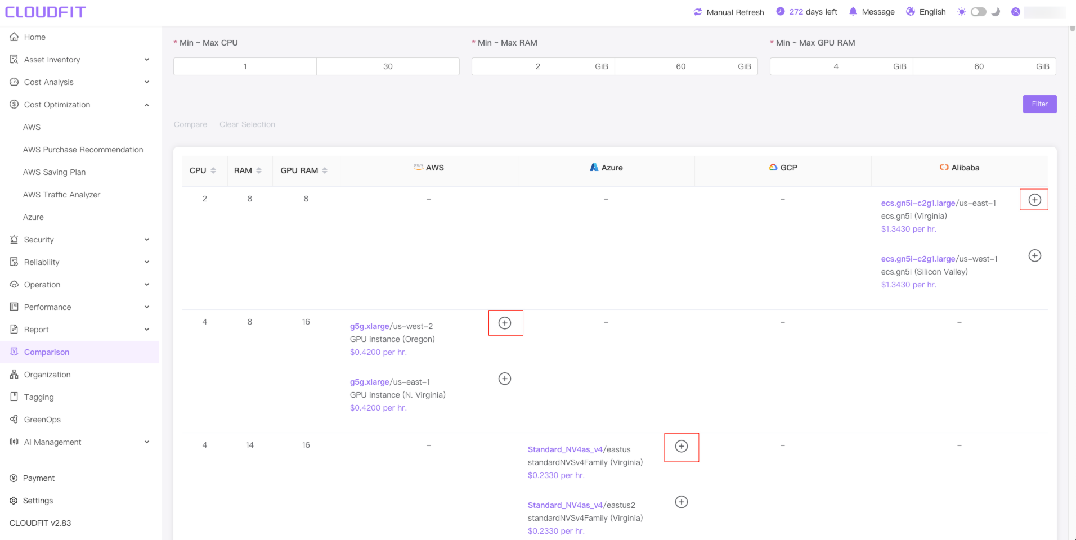Open AWS Saving Plan

coord(55,172)
